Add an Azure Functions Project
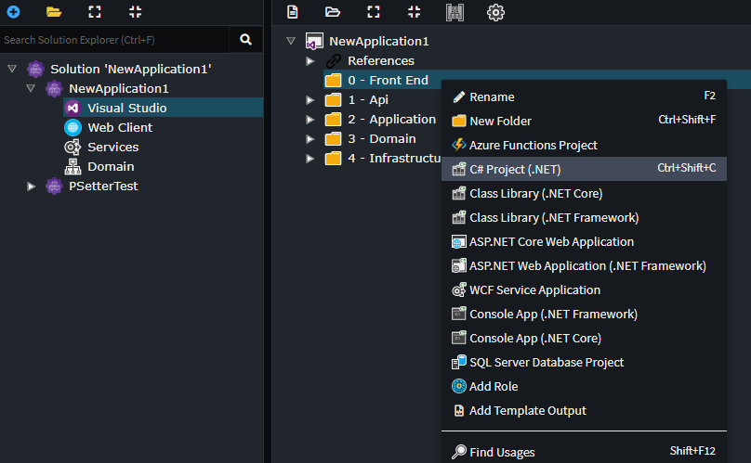The width and height of the screenshot is (751, 463). pos(584,145)
